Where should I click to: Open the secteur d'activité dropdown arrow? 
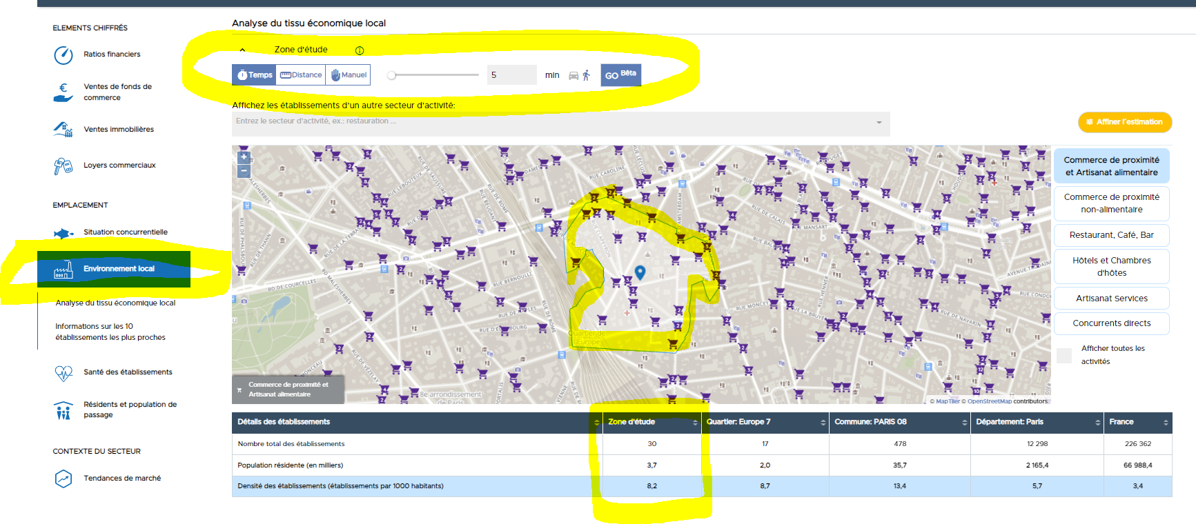coord(879,123)
